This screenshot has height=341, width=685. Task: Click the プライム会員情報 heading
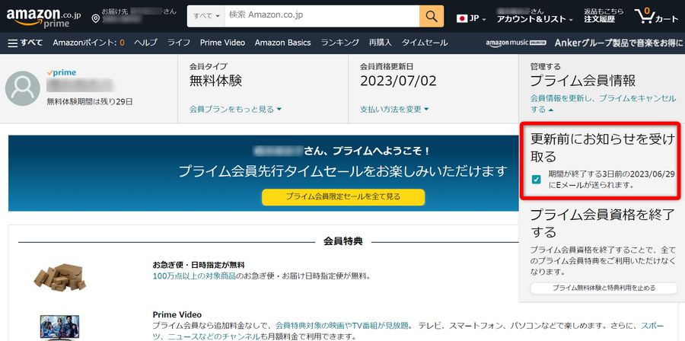583,81
